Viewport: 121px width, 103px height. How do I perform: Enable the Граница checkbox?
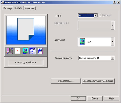tap(100, 15)
